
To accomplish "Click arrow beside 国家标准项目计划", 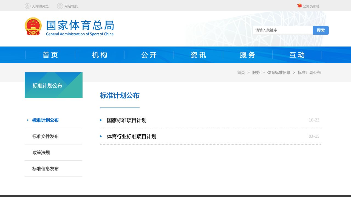I will tap(101, 120).
